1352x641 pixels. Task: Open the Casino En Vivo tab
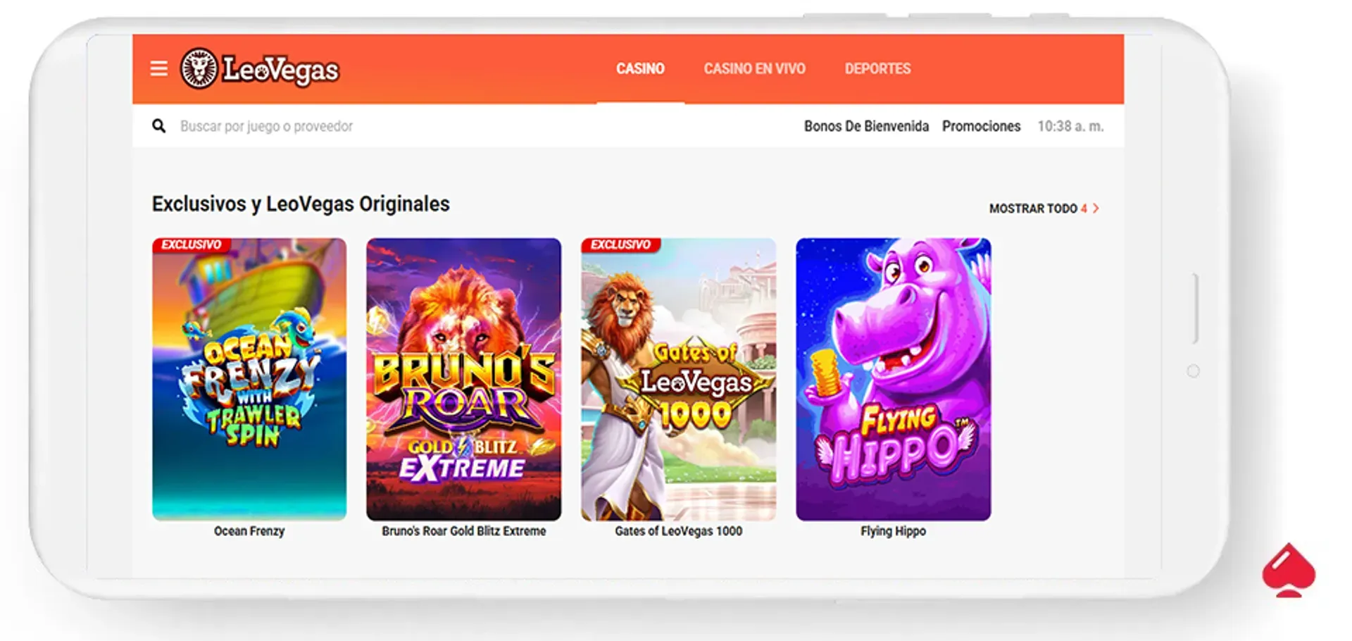tap(754, 69)
